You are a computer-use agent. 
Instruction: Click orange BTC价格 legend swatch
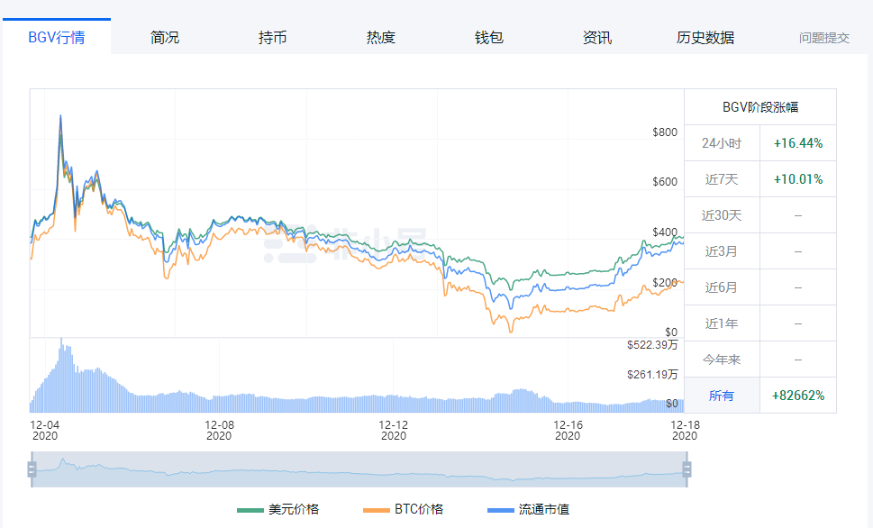(376, 510)
